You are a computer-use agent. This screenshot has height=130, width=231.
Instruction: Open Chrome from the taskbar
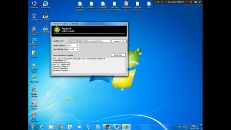tap(60, 127)
